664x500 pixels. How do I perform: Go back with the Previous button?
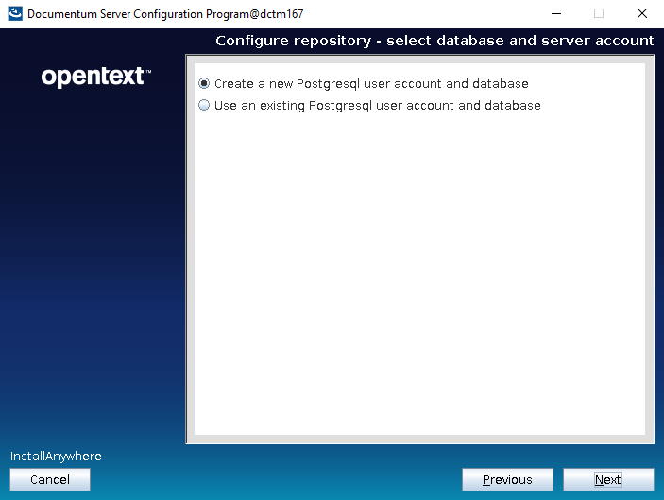[507, 480]
